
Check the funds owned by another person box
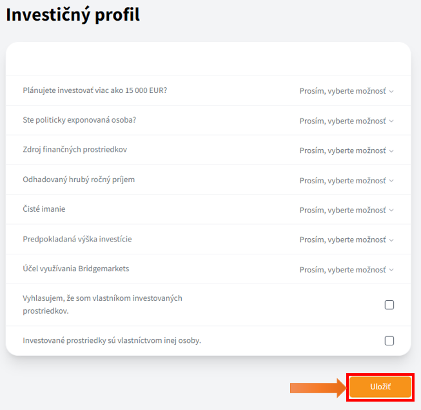click(x=389, y=340)
